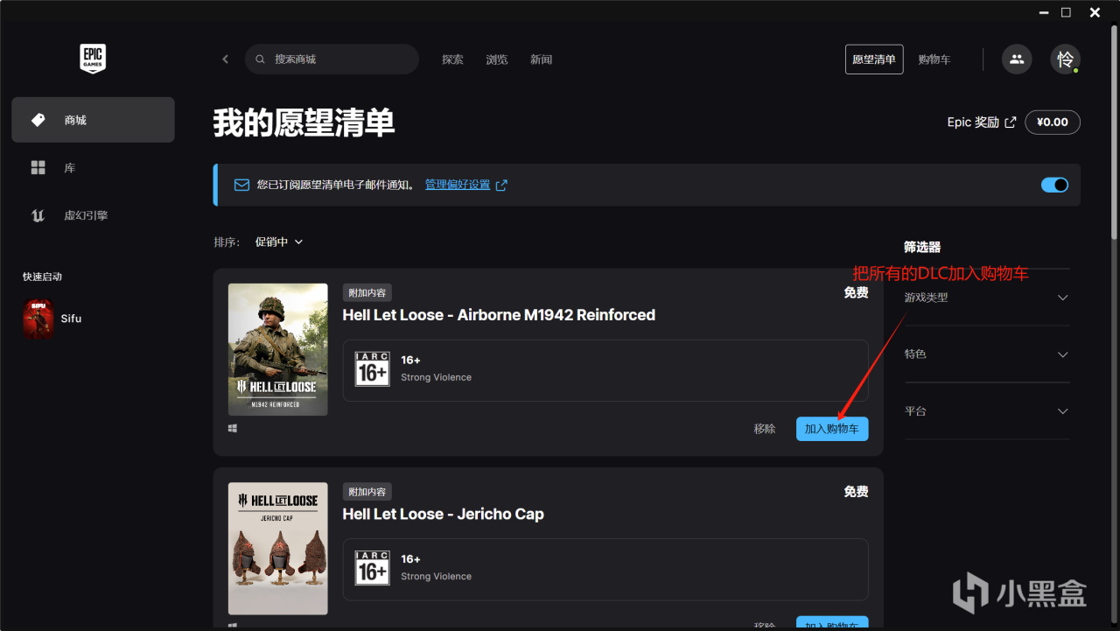Expand the 特色 filter

pyautogui.click(x=987, y=354)
